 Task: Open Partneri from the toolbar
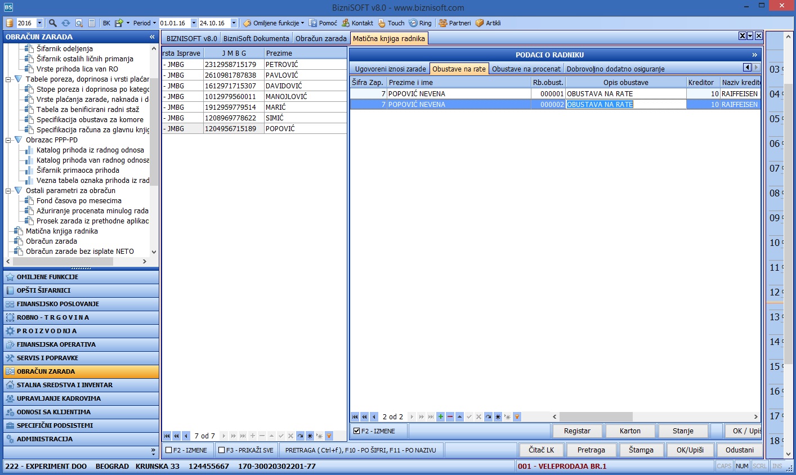click(x=454, y=23)
